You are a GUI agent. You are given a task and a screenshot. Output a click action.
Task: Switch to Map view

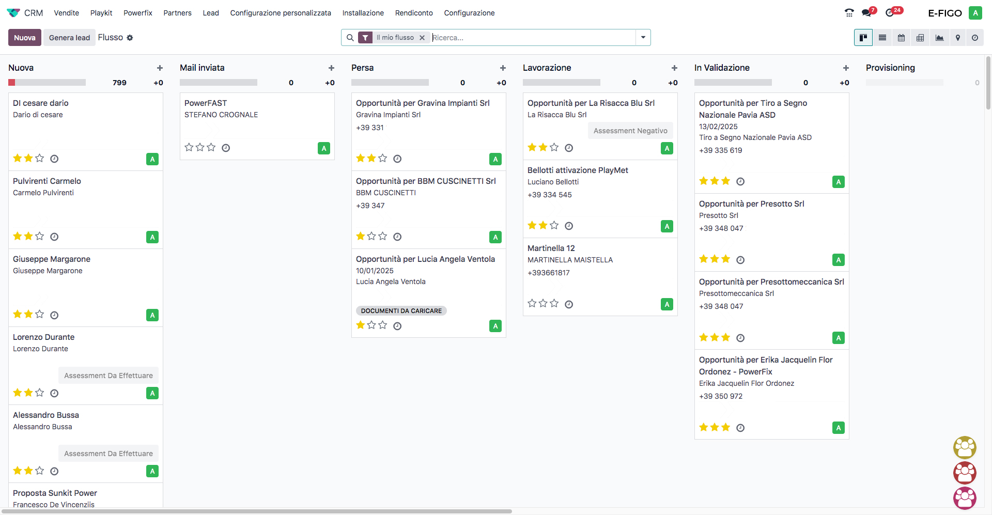[x=958, y=38]
